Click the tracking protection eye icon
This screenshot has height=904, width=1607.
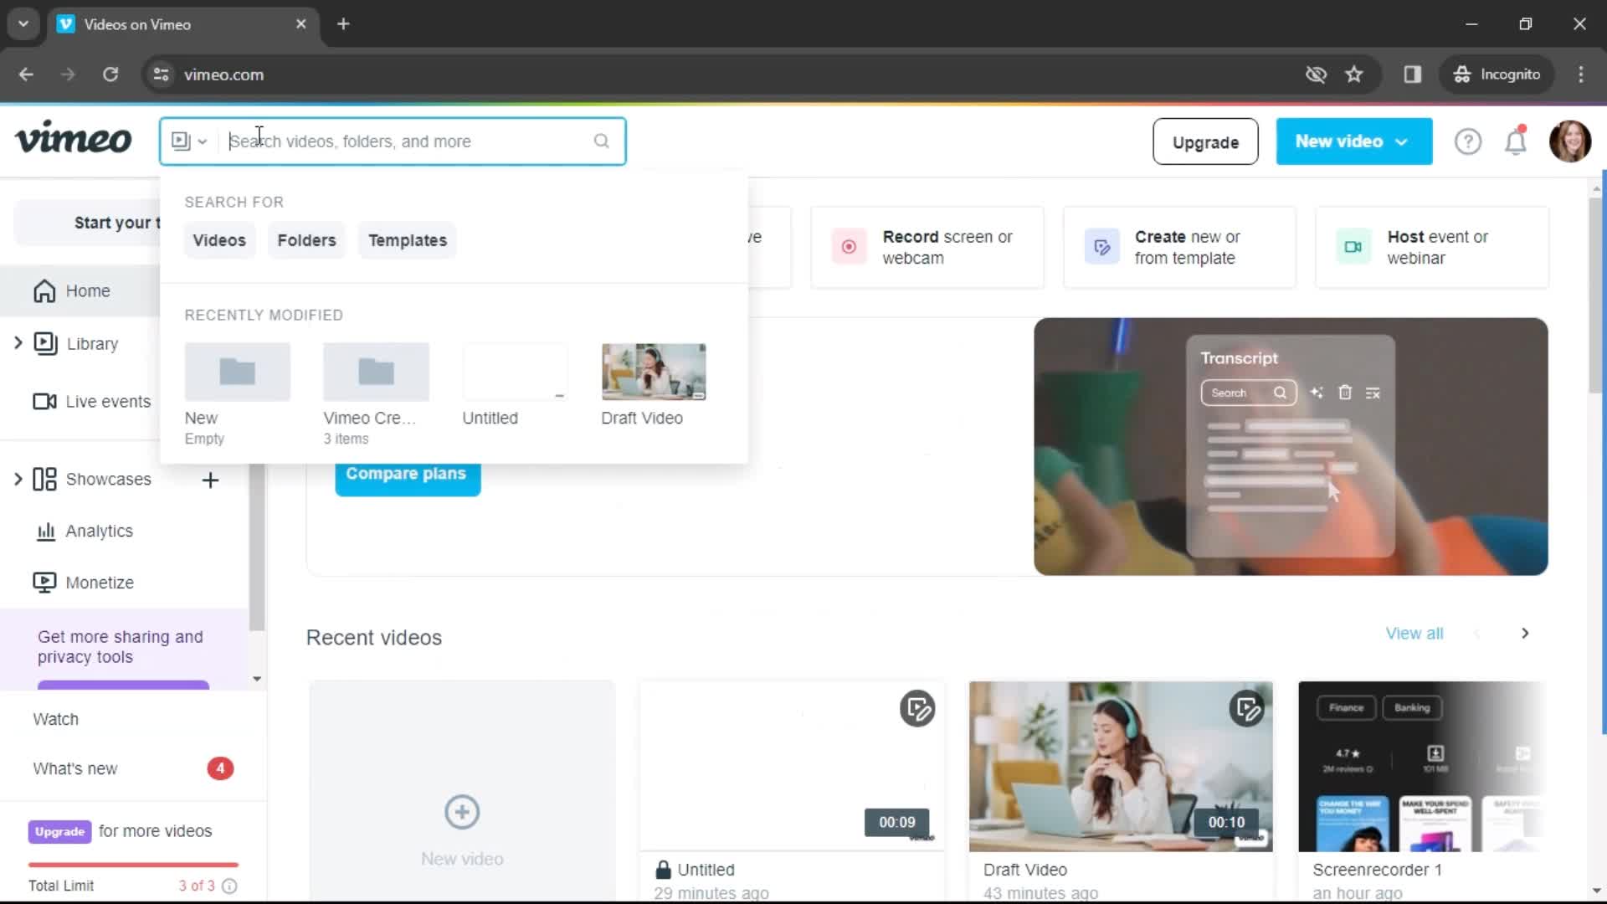[1316, 74]
